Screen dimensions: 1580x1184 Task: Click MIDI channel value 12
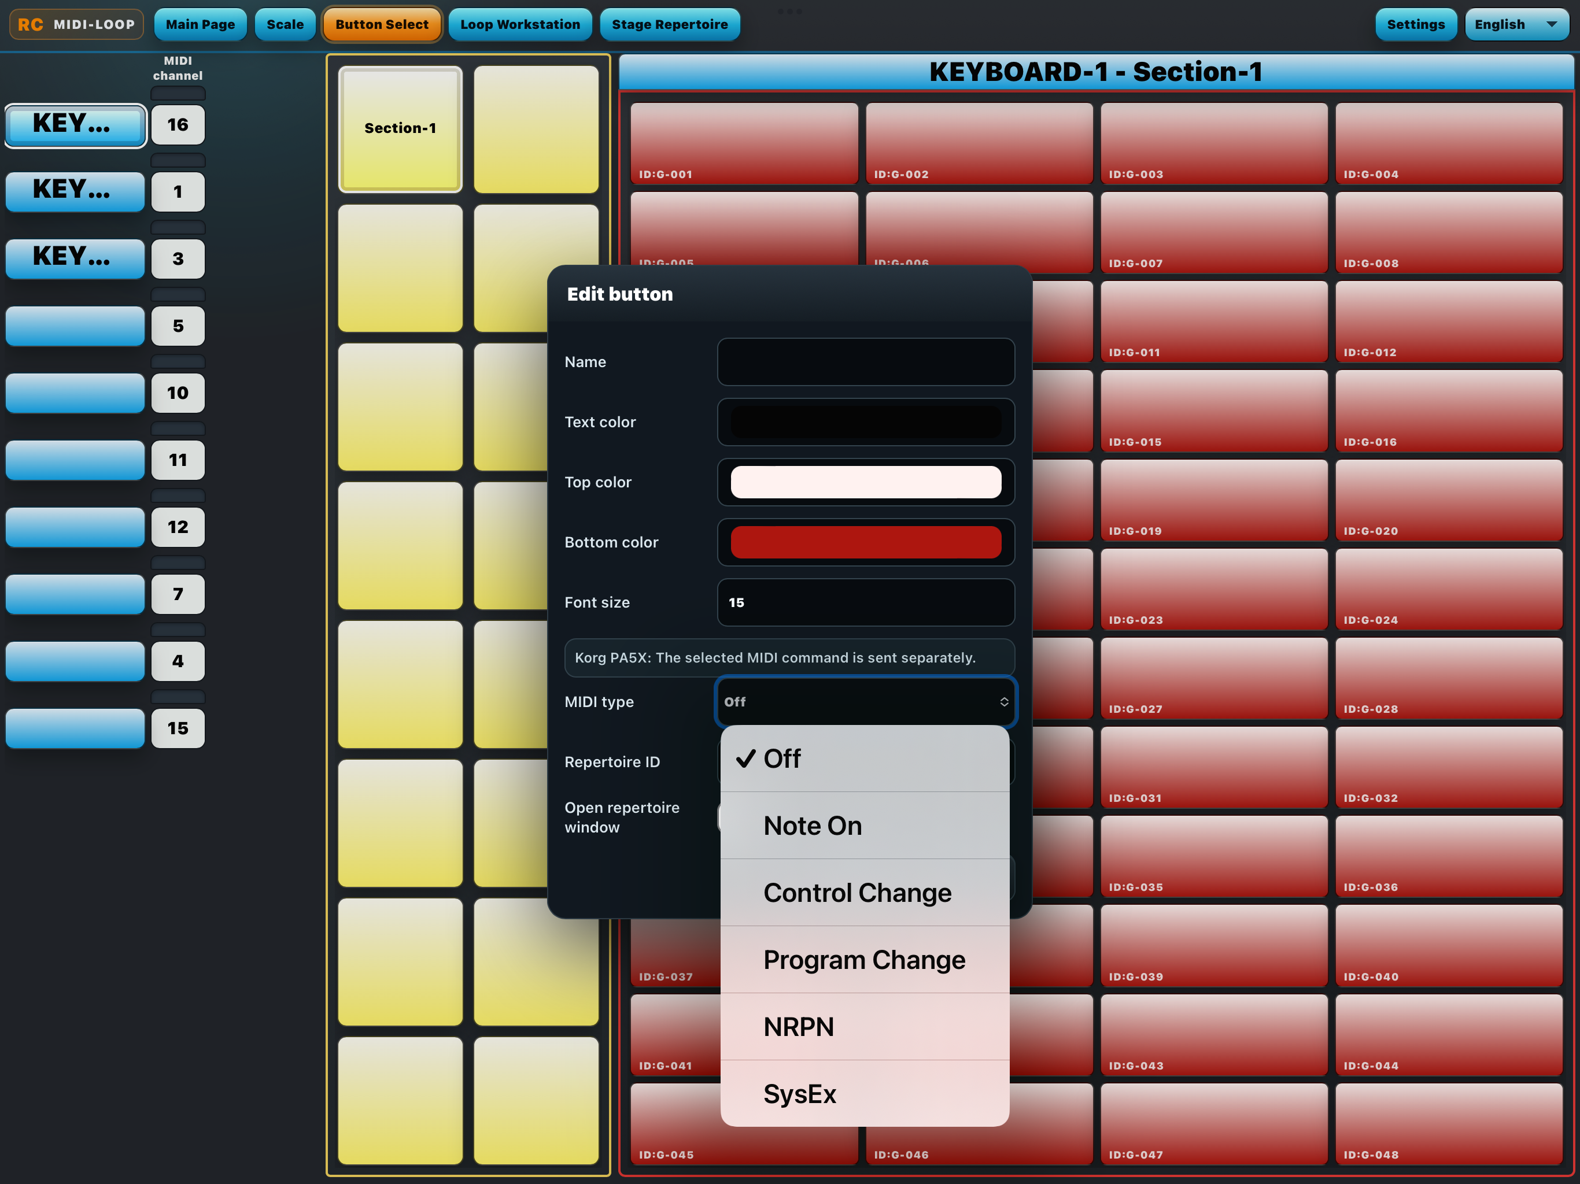point(178,527)
